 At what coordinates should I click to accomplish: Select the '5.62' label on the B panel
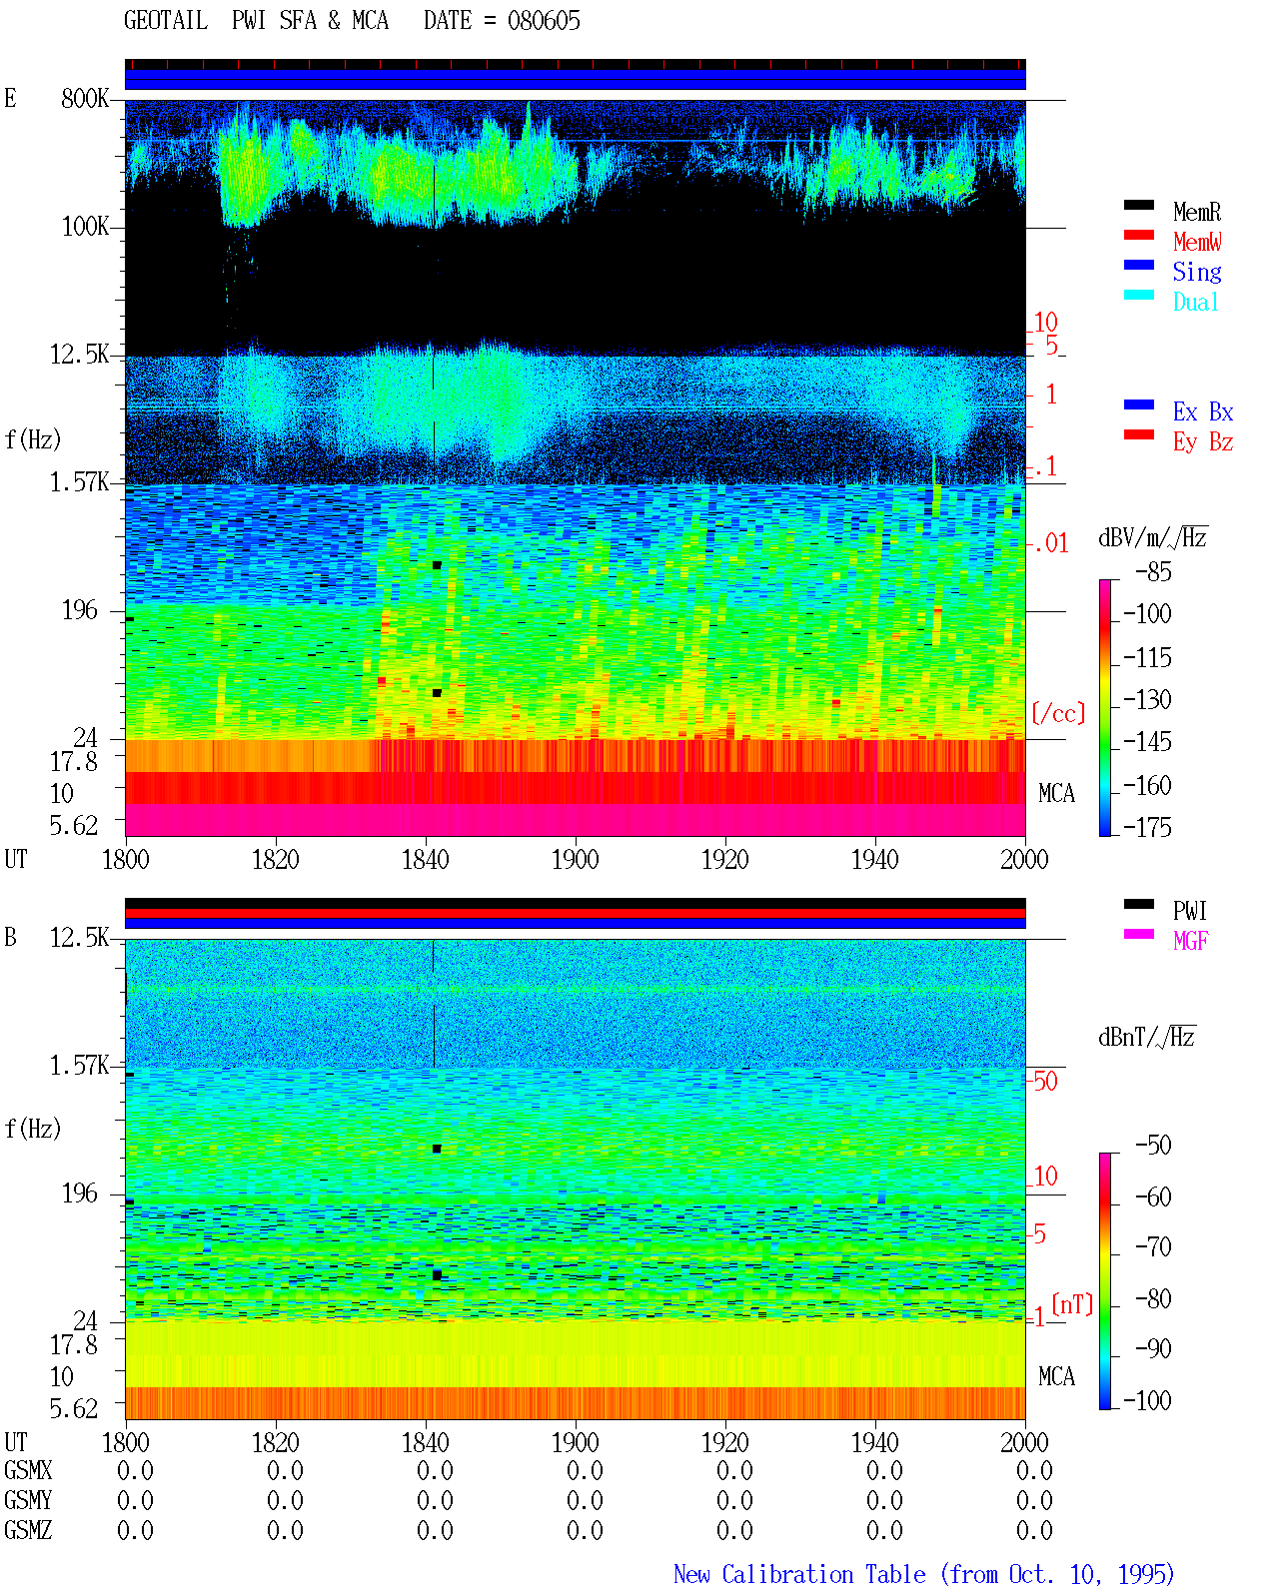74,1408
